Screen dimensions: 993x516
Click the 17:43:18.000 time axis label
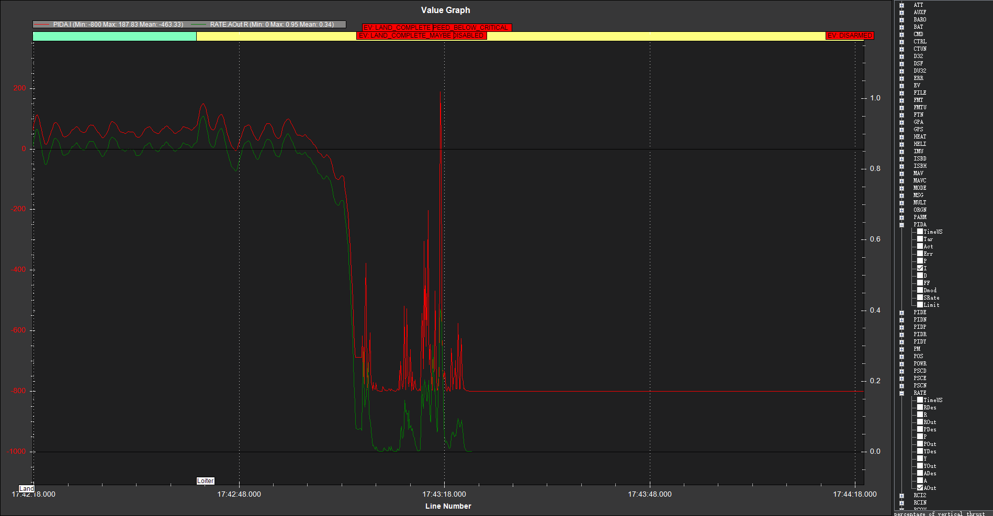pyautogui.click(x=444, y=494)
